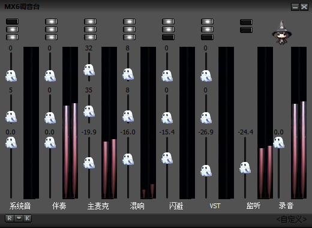Toggle the bottom LED button of 闪避 channel
The height and width of the screenshot is (228, 312).
click(168, 37)
